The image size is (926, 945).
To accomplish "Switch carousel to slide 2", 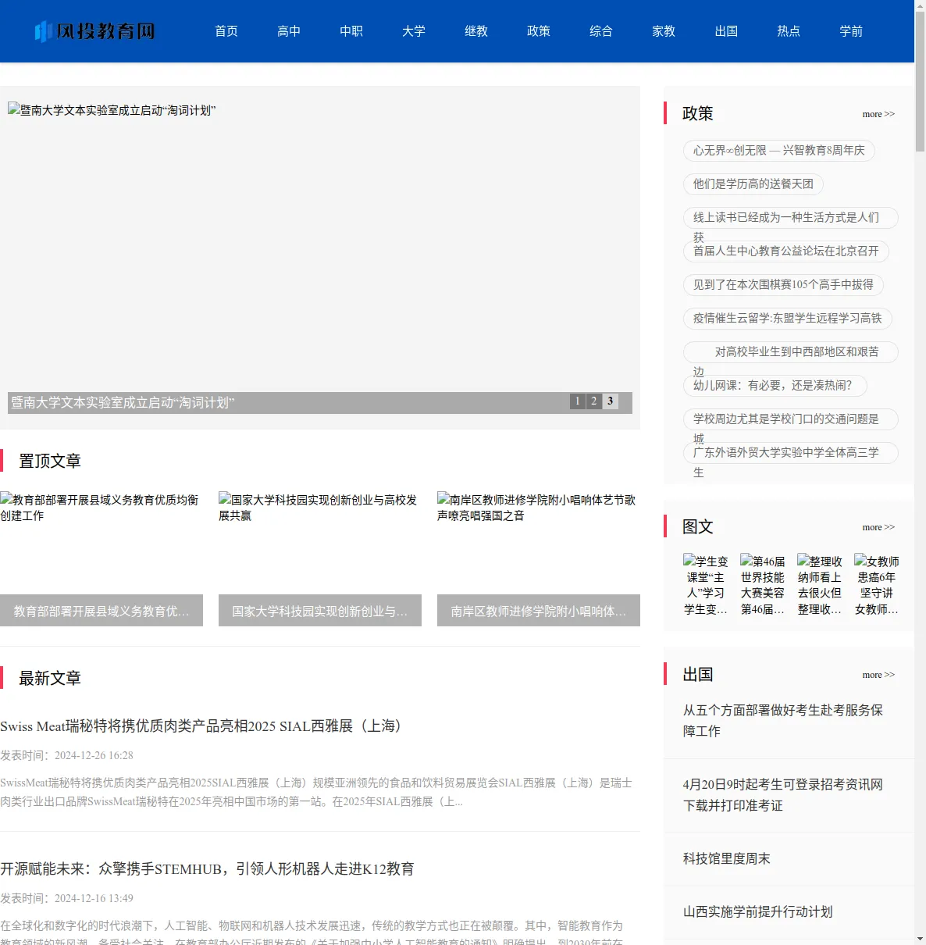I will [x=594, y=401].
